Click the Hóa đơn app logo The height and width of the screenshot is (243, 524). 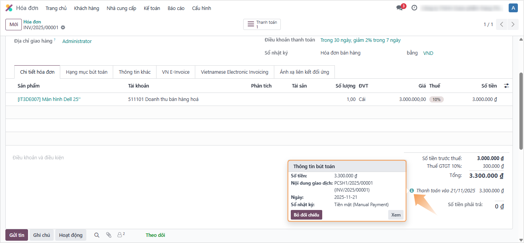coord(9,8)
